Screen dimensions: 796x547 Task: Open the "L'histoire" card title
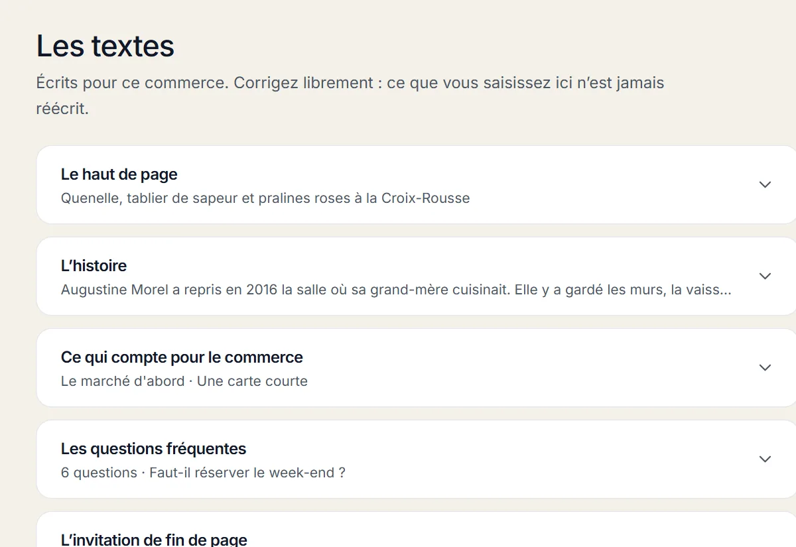(x=94, y=266)
